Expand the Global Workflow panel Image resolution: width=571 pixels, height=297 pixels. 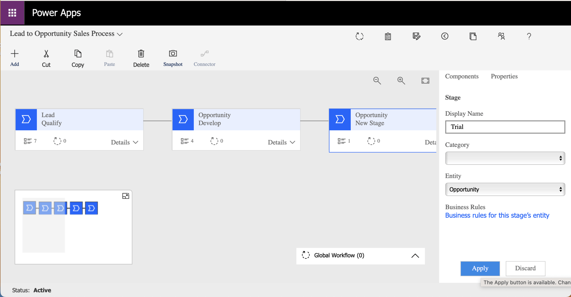pos(415,256)
